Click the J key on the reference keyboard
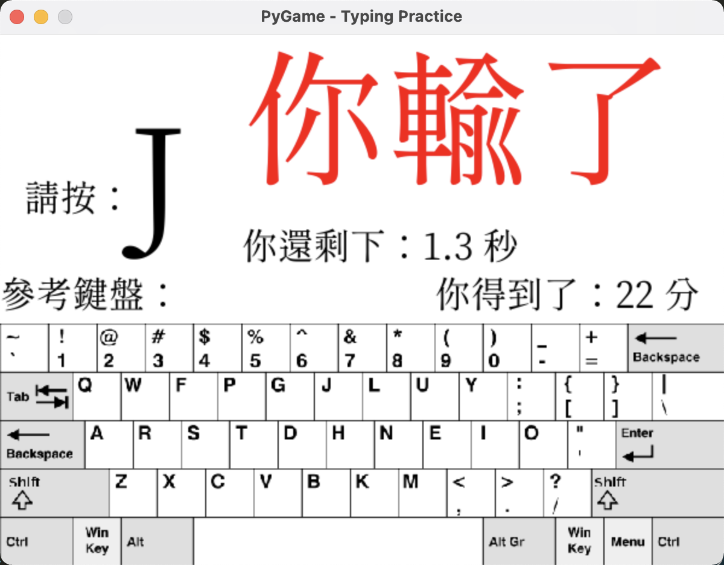The width and height of the screenshot is (724, 565). click(338, 397)
